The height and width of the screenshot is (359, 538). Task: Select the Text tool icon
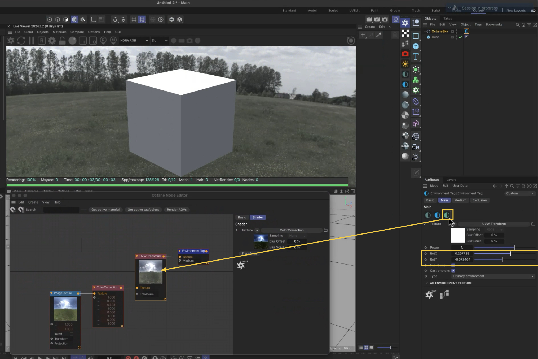tap(416, 57)
